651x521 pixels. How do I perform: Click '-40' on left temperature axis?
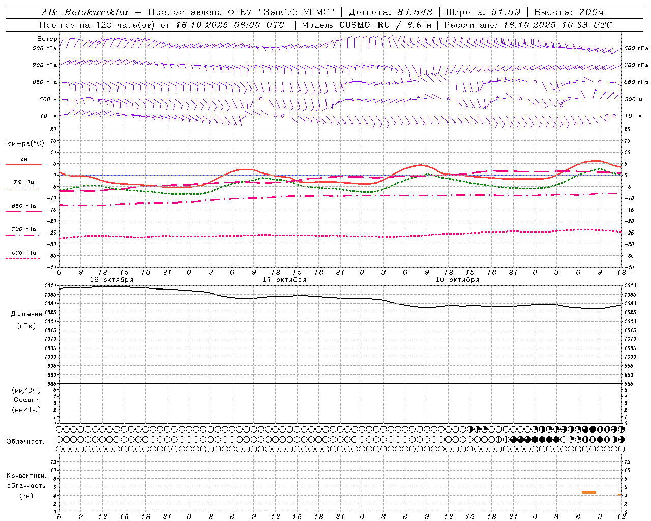[52, 267]
